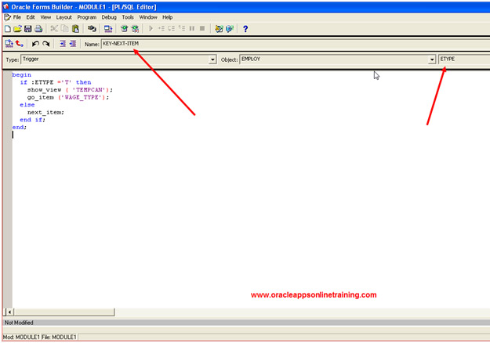Open the Layout menu
This screenshot has height=343, width=490.
point(64,16)
